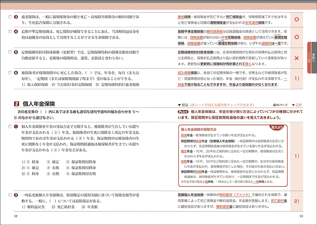Viewport: 317px width, 225px height.
Task: Click the number ❻ question marker
Action: 16,73
